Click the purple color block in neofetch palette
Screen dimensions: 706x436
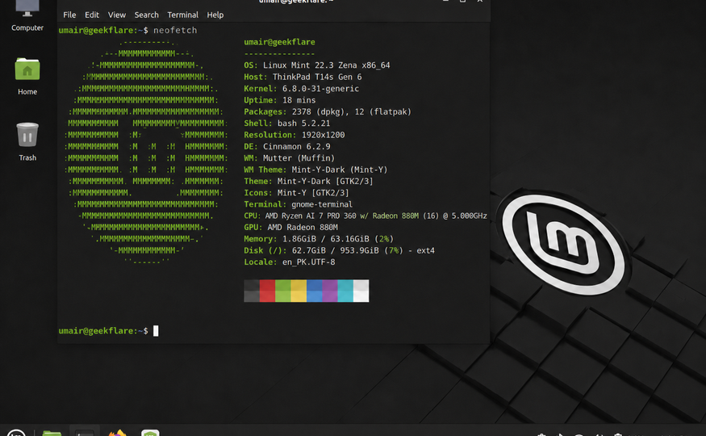coord(329,291)
